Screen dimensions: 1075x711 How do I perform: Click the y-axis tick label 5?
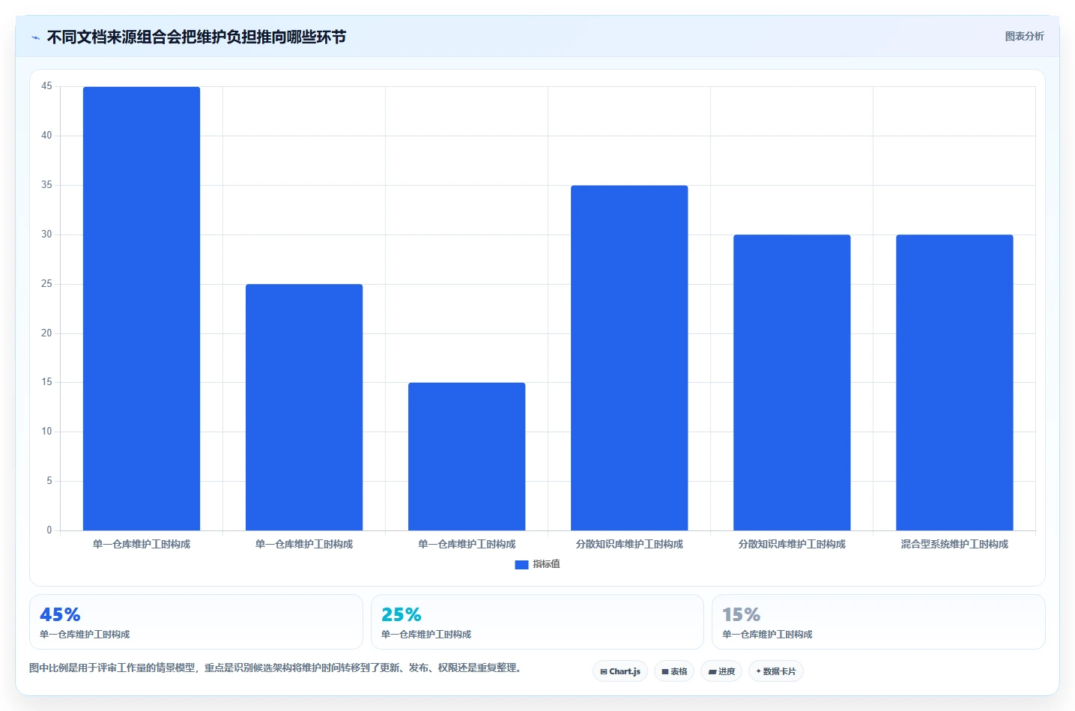coord(49,481)
